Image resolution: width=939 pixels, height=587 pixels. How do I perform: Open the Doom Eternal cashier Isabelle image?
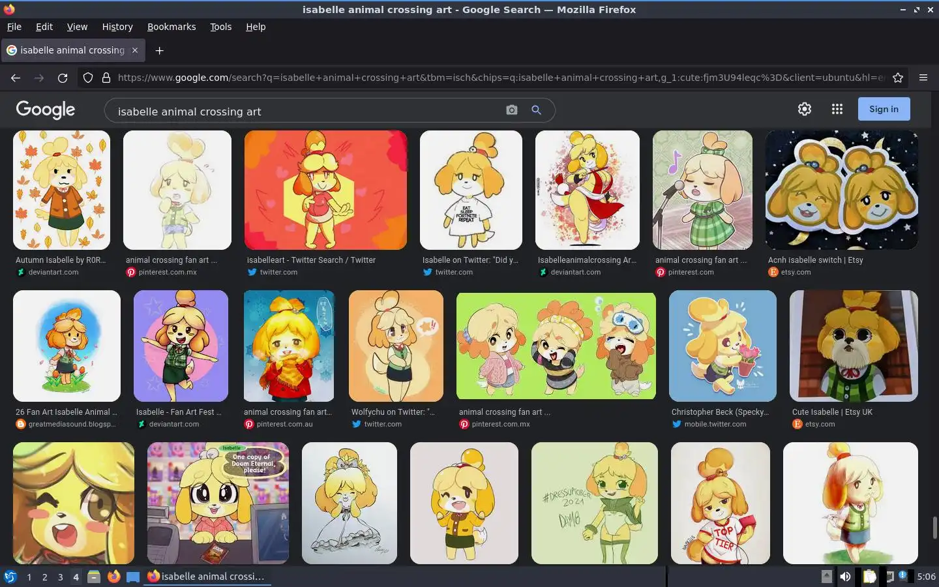[x=218, y=503]
